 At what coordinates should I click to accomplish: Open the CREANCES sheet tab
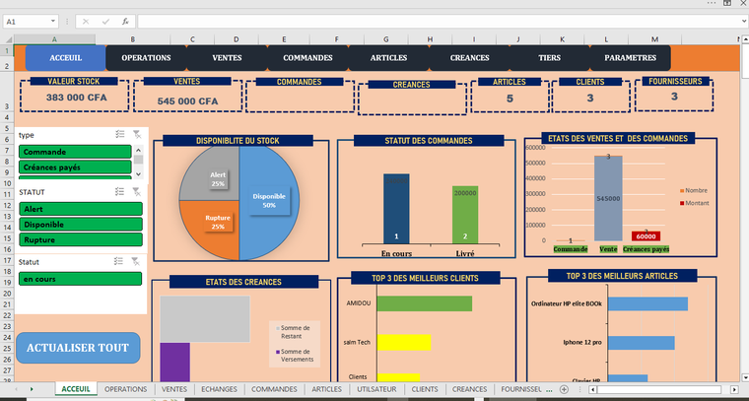tap(469, 389)
